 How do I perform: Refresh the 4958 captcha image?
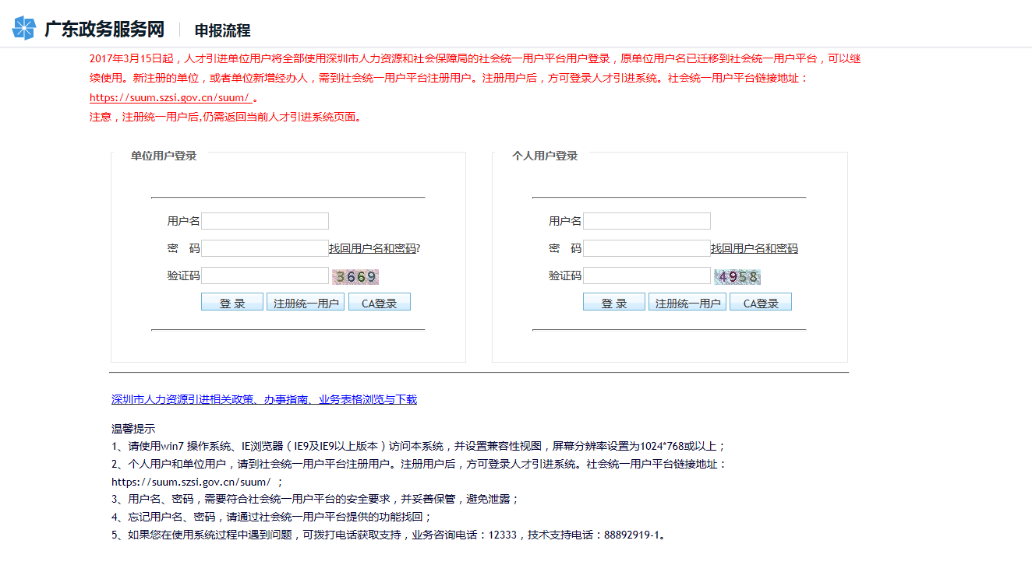coord(737,276)
